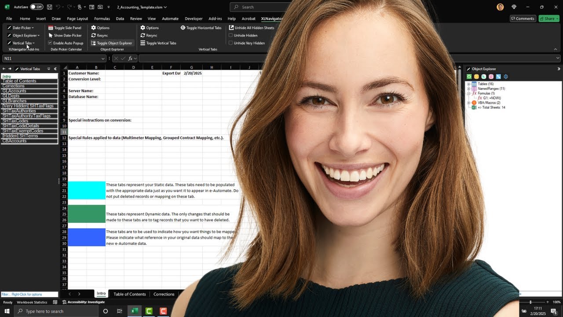Select GLAccounts in Vertical Tabs list
Image resolution: width=563 pixels, height=317 pixels.
click(x=29, y=91)
